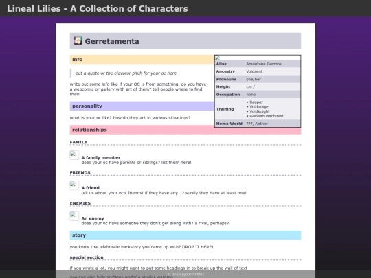Click Voidknight in the Training list
Viewport: 371px width, 278px height.
click(x=260, y=111)
